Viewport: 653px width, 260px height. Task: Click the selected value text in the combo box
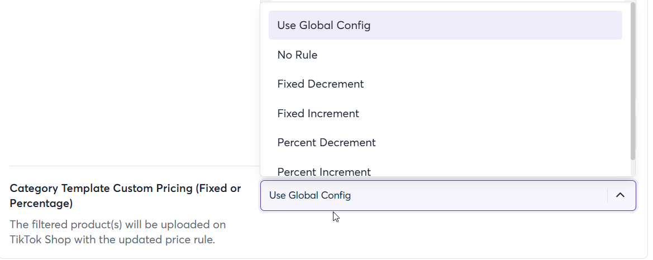pos(310,195)
